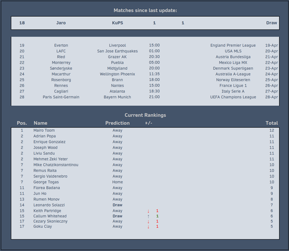
Task: Click the 'Draw' result of match 18
Action: [272, 23]
